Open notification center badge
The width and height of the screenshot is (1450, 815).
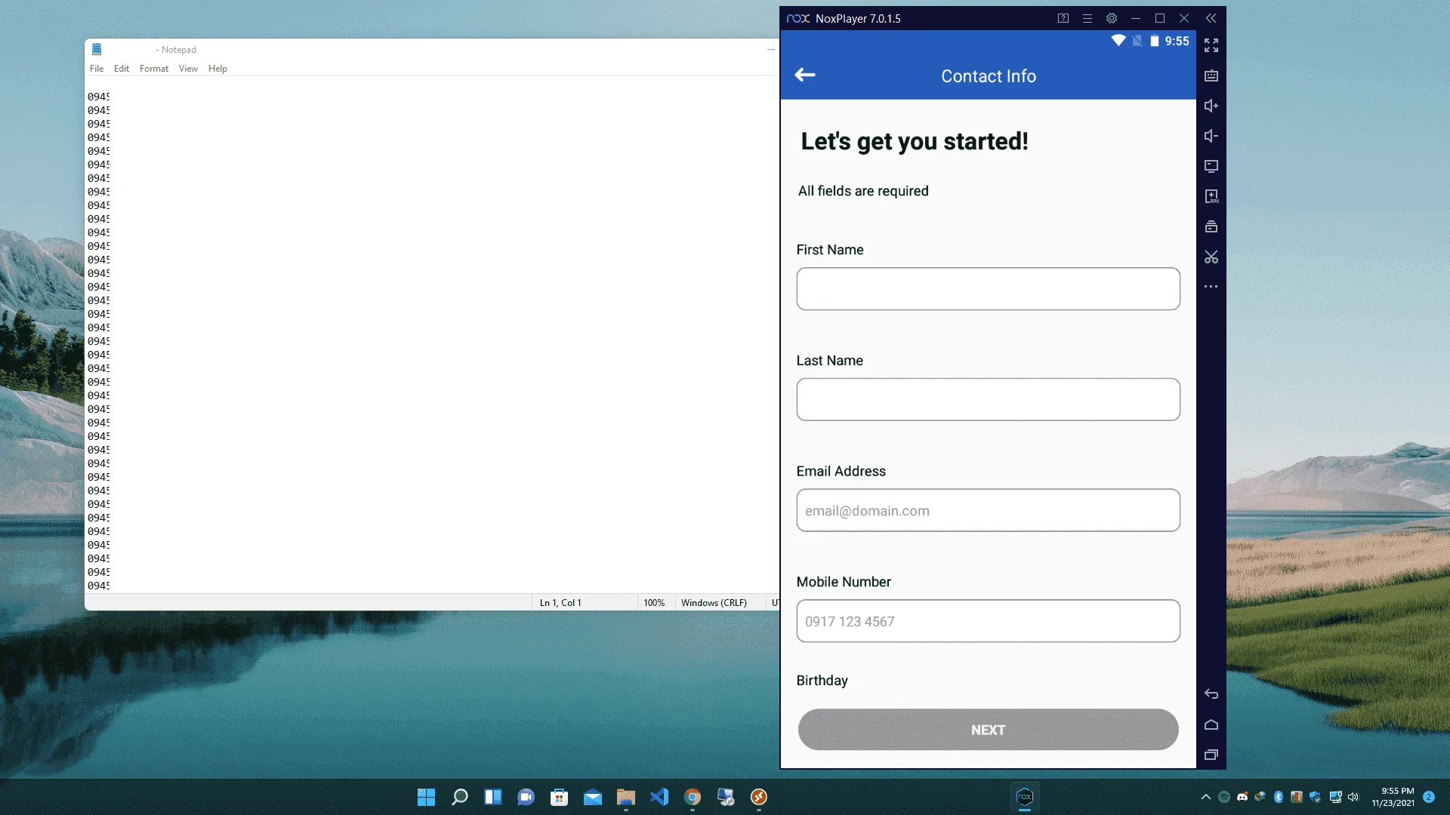[x=1429, y=797]
